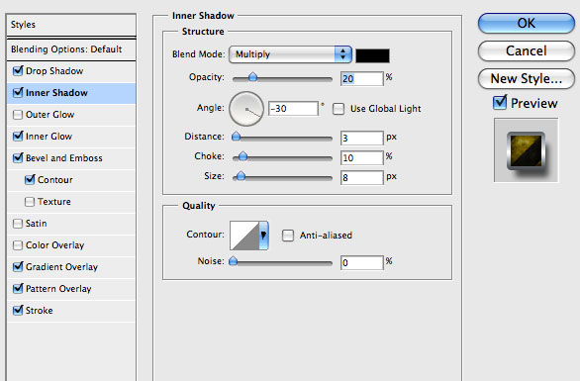Viewport: 580px width, 381px height.
Task: Click the Angle value field
Action: point(293,109)
